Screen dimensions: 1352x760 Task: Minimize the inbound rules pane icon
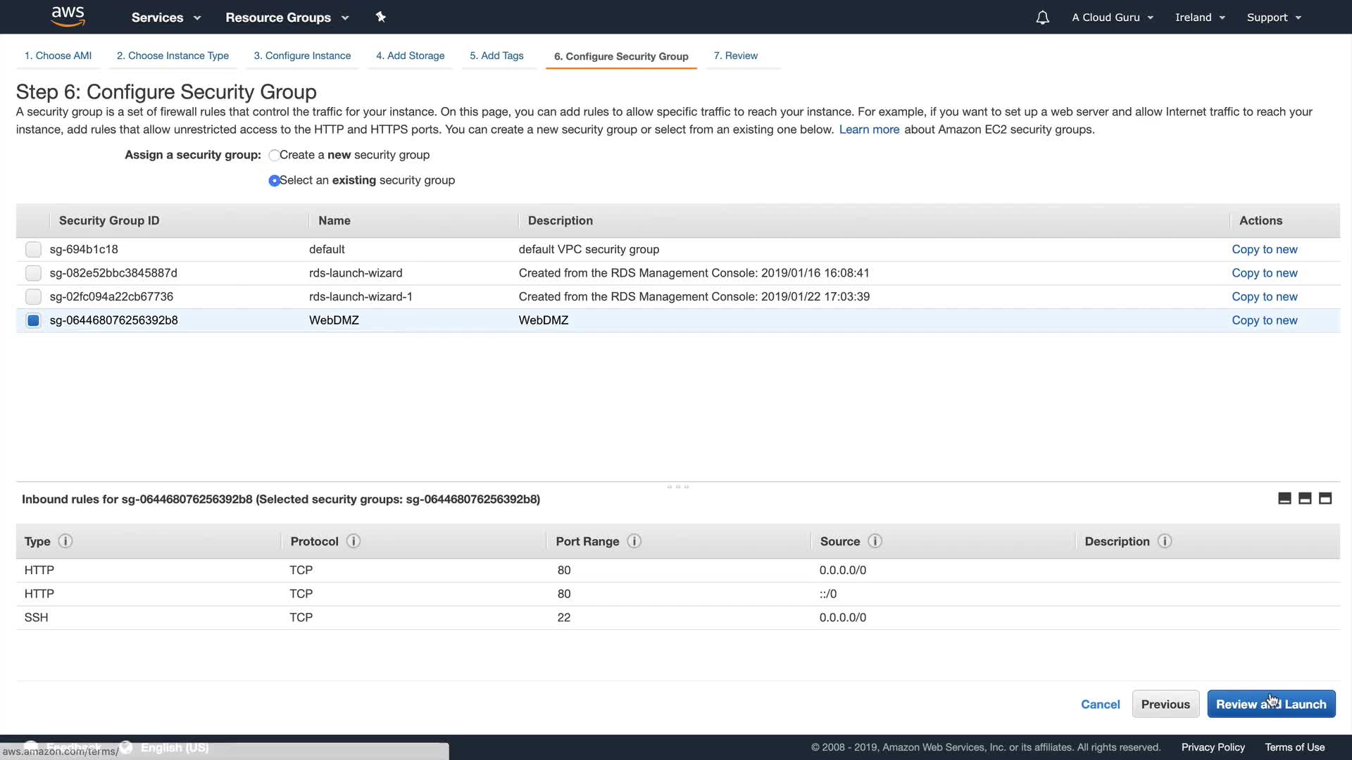tap(1284, 499)
